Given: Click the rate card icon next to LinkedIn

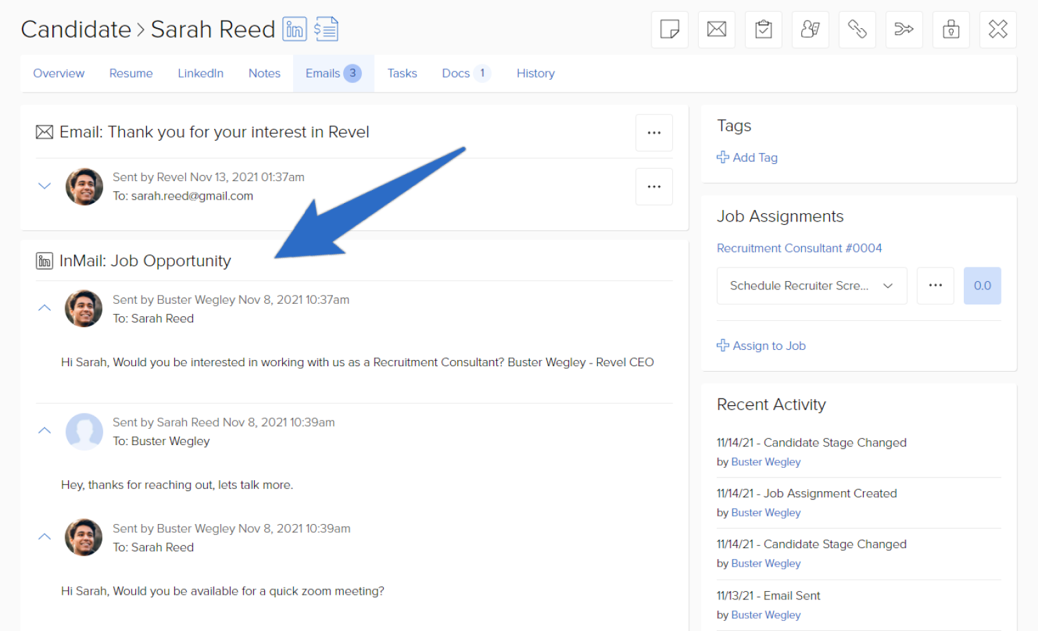Looking at the screenshot, I should tap(326, 29).
